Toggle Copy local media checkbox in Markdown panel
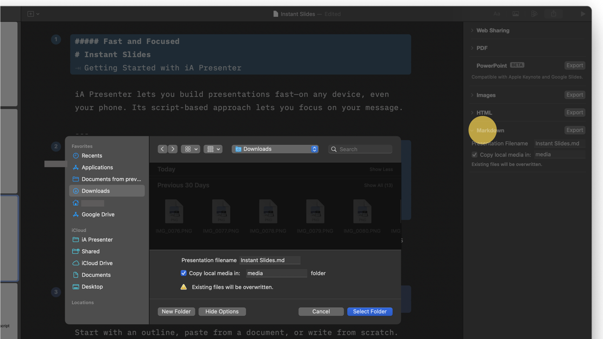Viewport: 603px width, 339px height. click(x=474, y=155)
